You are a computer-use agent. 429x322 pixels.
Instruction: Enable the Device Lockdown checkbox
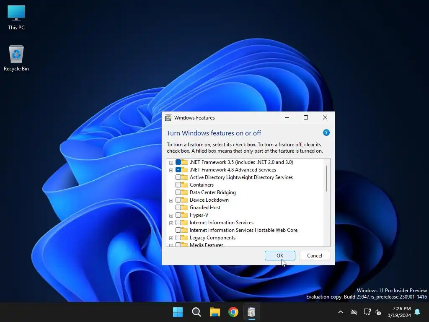pos(178,200)
